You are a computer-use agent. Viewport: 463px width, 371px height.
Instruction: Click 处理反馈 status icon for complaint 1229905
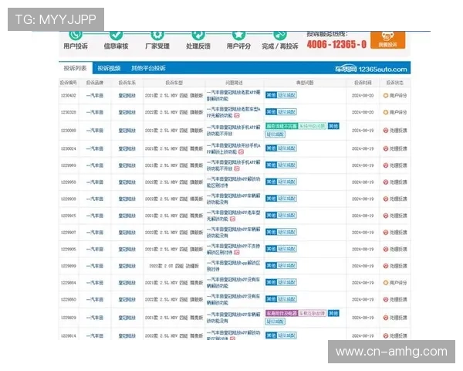pos(385,249)
